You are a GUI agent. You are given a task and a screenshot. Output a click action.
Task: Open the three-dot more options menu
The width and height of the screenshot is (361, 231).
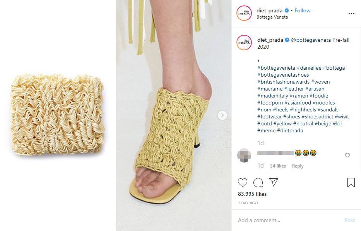coord(351,14)
